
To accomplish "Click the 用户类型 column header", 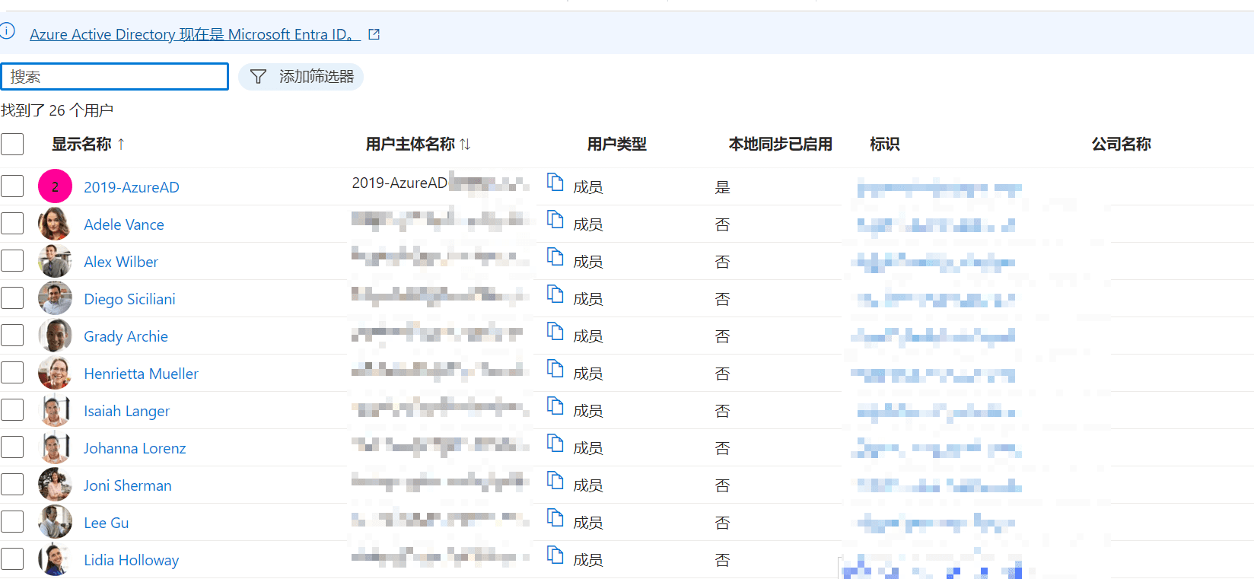I will pyautogui.click(x=616, y=144).
